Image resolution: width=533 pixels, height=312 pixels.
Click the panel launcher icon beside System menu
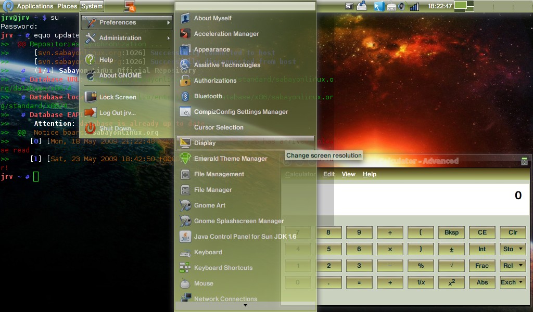[130, 6]
